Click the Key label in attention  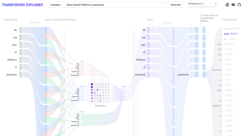click(x=82, y=61)
